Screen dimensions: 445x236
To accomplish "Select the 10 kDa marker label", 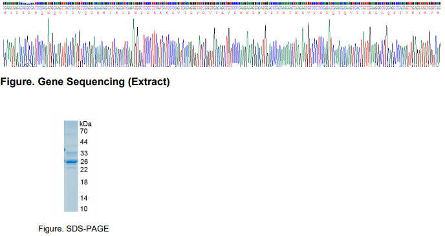I will coord(83,209).
